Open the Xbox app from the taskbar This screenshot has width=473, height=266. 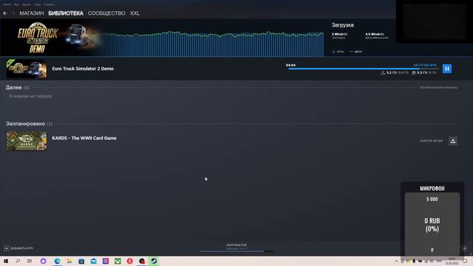118,261
